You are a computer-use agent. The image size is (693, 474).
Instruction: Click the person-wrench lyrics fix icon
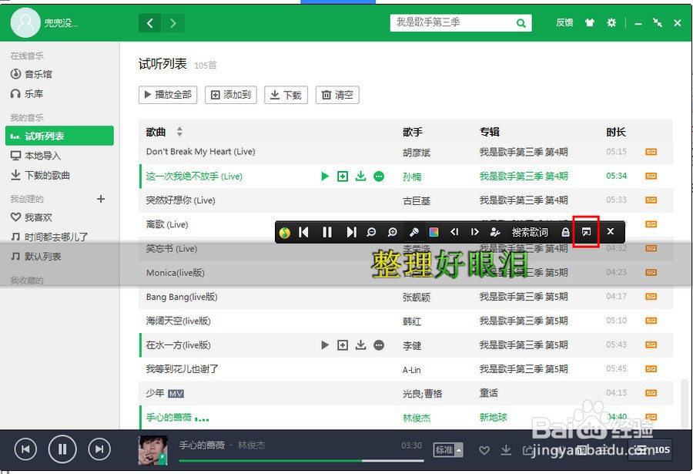click(495, 232)
